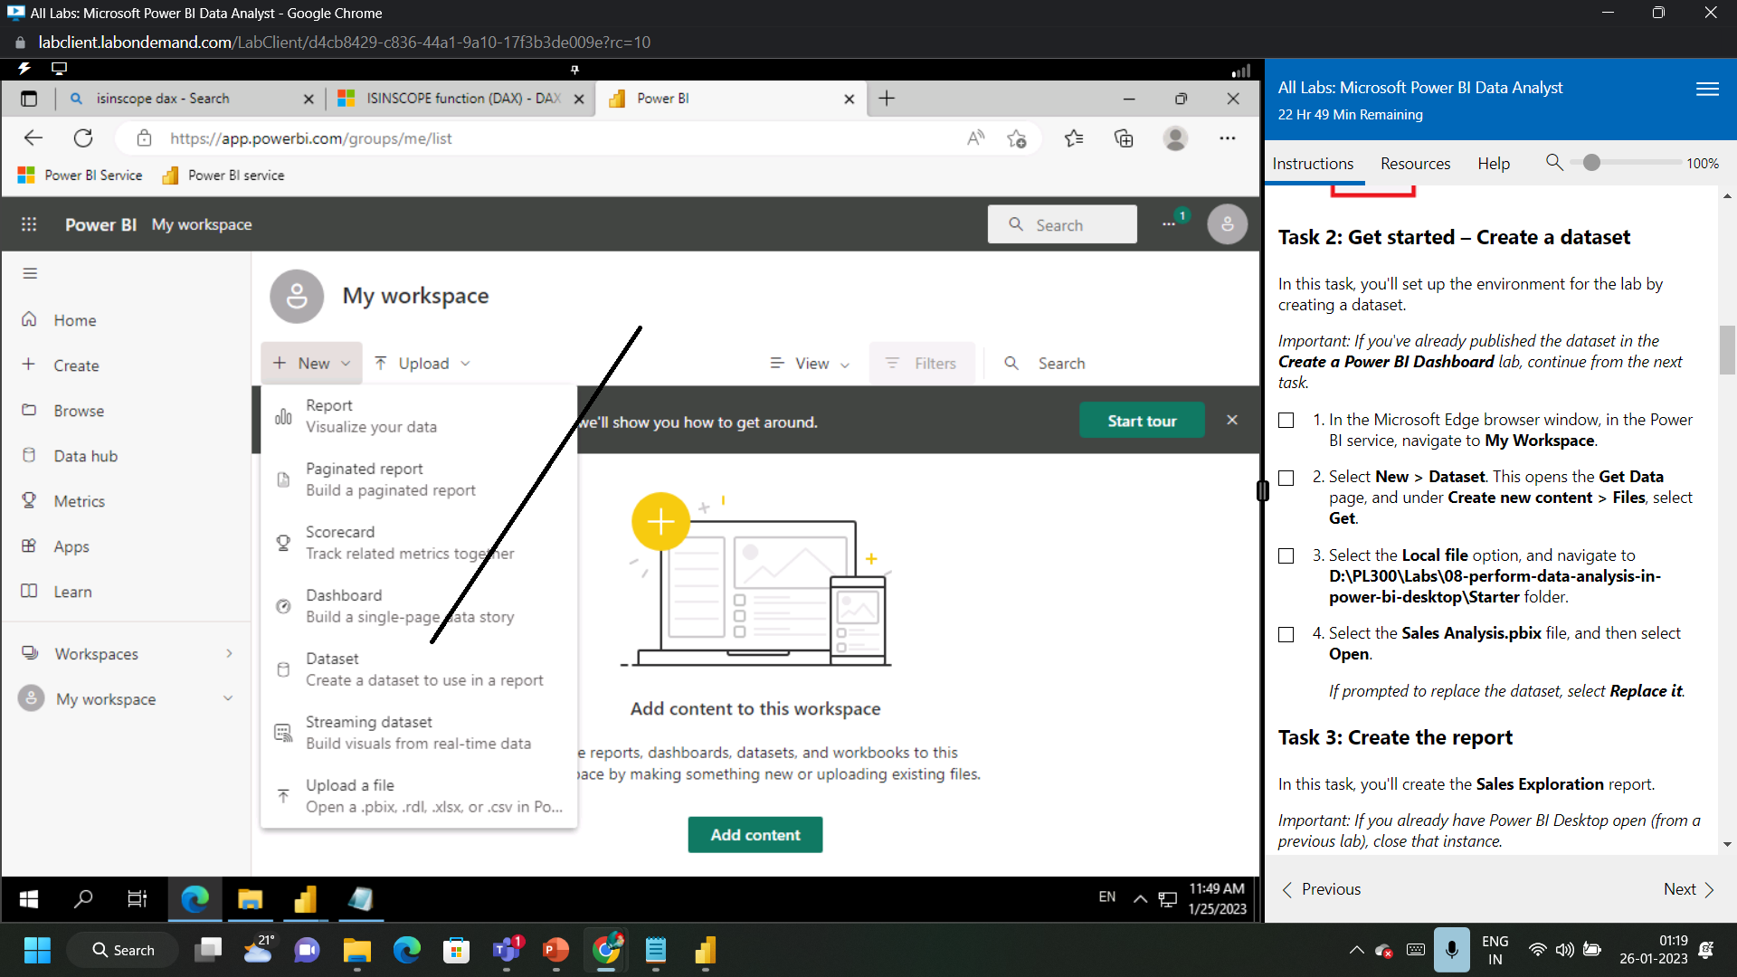Collapse the navigation pane hamburger

click(30, 272)
